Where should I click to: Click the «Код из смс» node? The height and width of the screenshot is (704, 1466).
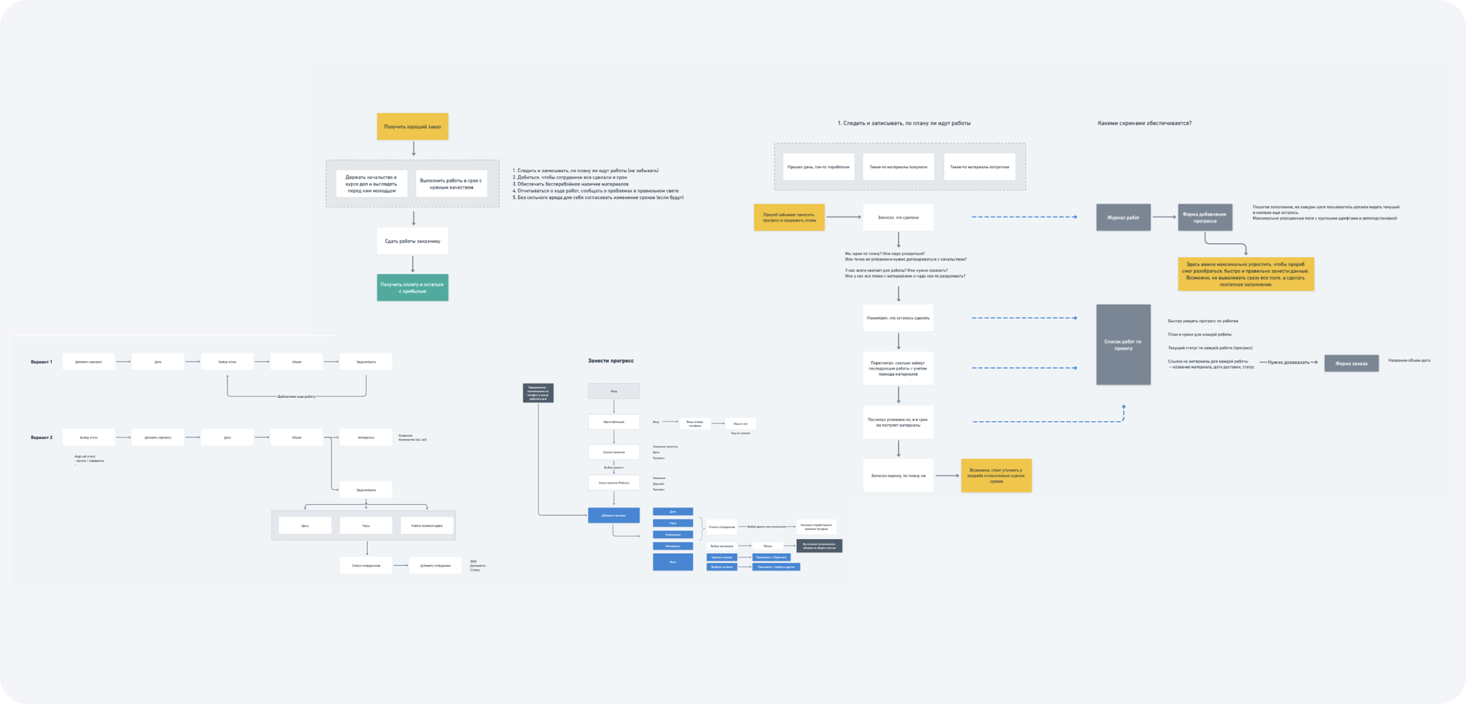coord(741,423)
